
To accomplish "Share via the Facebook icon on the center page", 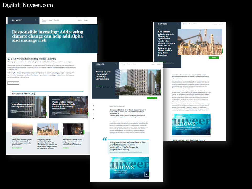I will tap(93, 110).
